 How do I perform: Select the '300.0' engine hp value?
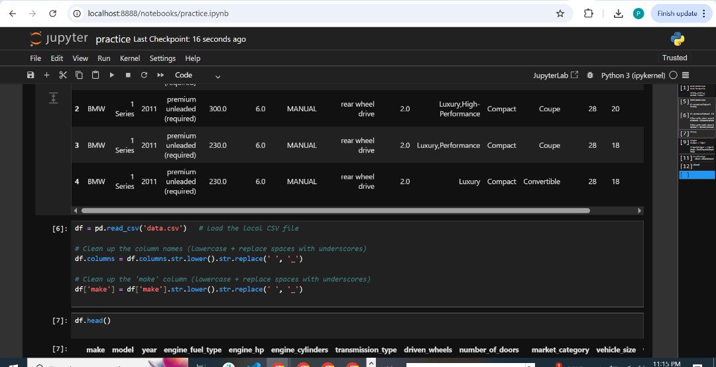coord(218,109)
